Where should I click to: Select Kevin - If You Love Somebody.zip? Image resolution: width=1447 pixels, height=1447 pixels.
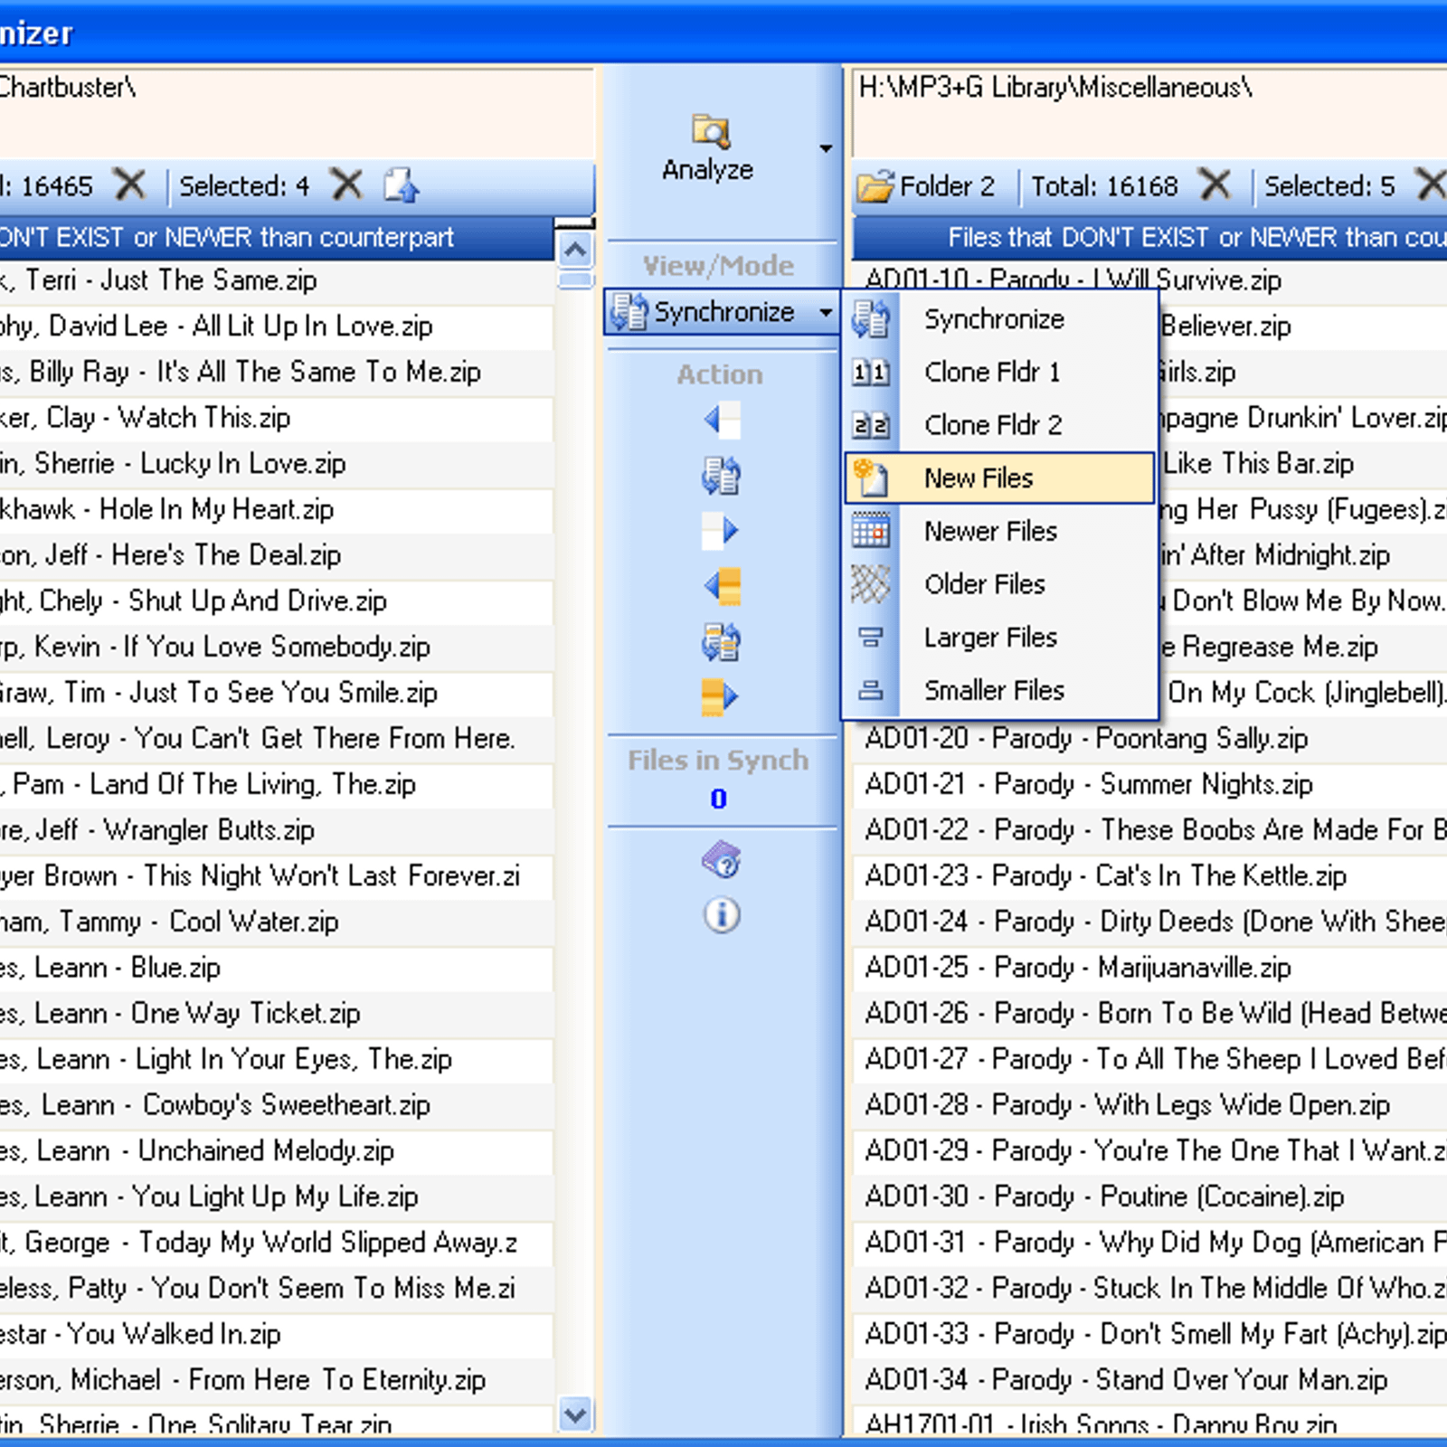click(x=276, y=647)
